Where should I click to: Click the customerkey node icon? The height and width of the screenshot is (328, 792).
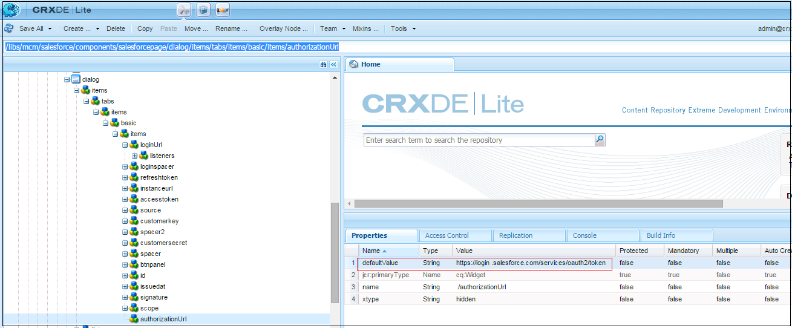(134, 221)
